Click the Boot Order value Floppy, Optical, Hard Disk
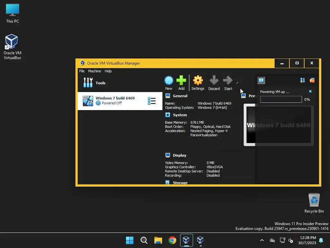This screenshot has height=248, width=330. point(210,127)
